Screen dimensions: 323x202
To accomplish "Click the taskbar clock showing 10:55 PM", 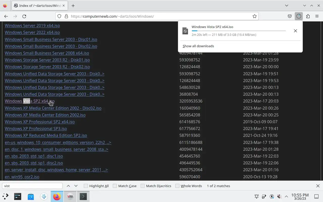I will point(300,196).
